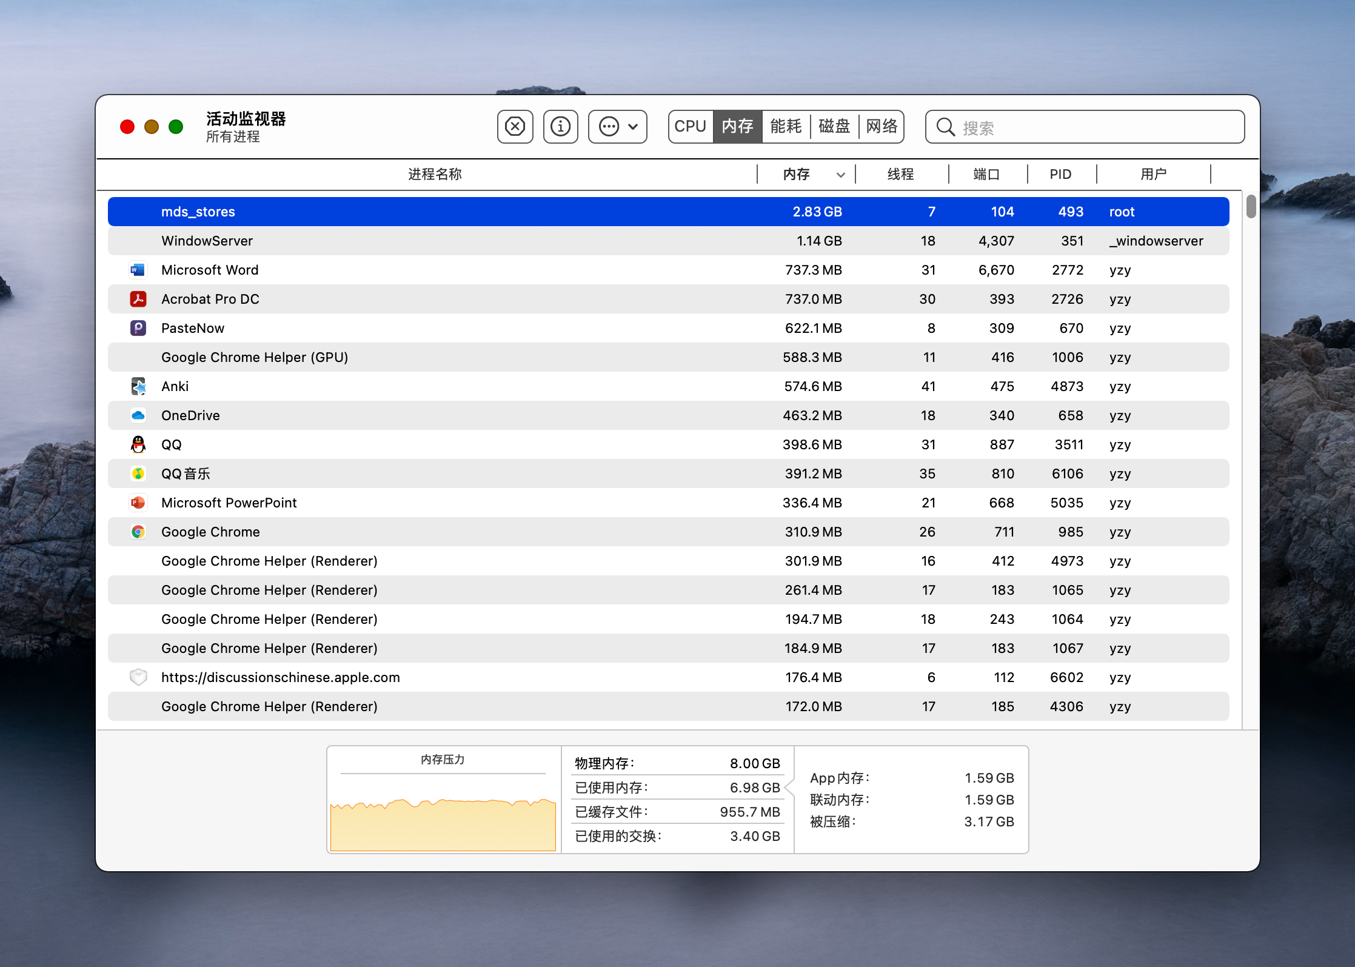Switch to the 能耗 tab
Image resolution: width=1355 pixels, height=967 pixels.
click(786, 127)
